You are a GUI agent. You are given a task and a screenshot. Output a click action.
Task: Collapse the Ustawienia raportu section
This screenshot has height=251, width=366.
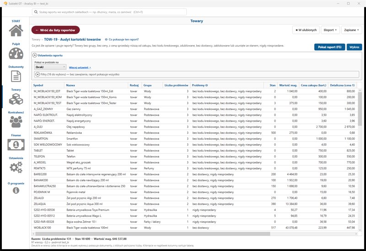point(35,55)
